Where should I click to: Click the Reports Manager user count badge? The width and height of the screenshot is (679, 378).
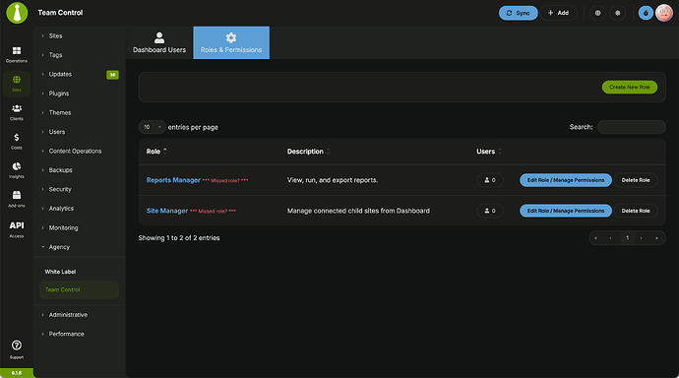pyautogui.click(x=490, y=180)
